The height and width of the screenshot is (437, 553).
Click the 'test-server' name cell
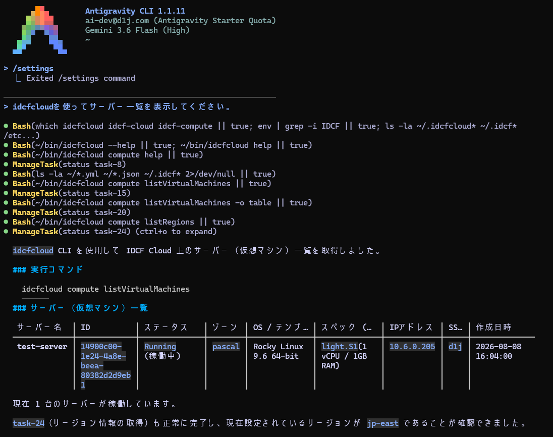click(x=42, y=346)
